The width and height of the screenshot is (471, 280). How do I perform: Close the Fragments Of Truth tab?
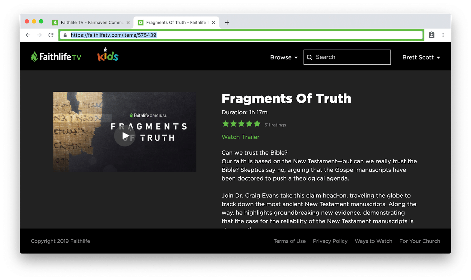click(x=213, y=23)
